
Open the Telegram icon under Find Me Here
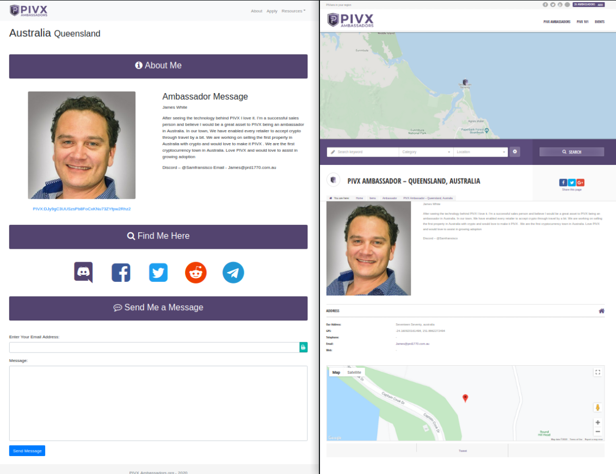[233, 272]
